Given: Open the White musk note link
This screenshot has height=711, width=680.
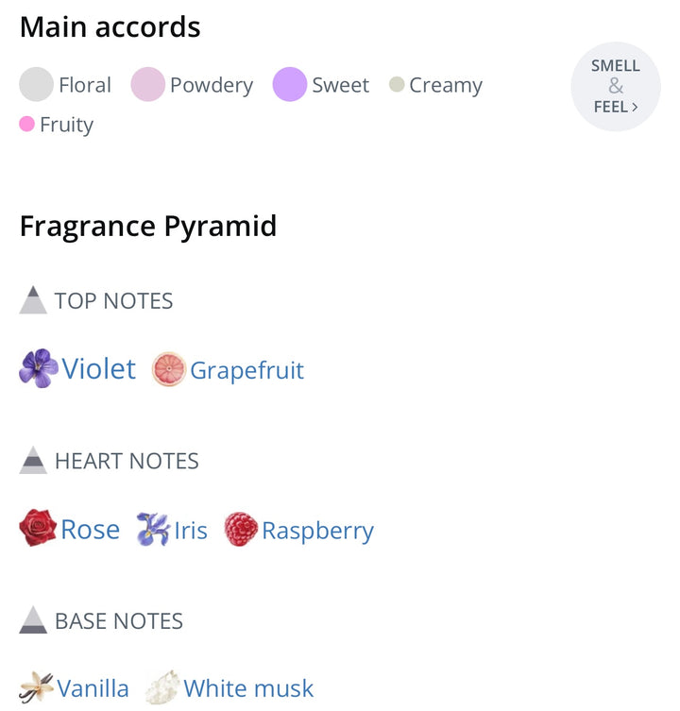Looking at the screenshot, I should click(x=248, y=688).
